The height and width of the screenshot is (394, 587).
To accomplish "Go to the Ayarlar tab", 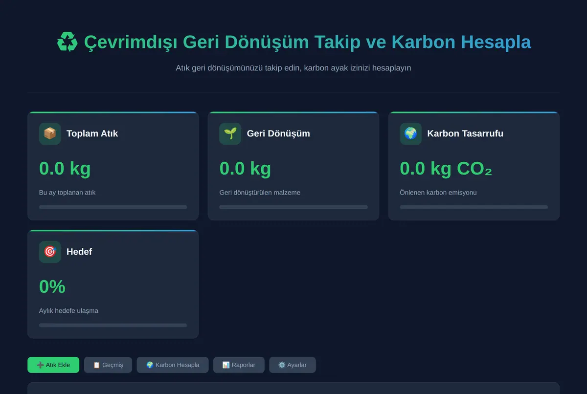I will [293, 365].
